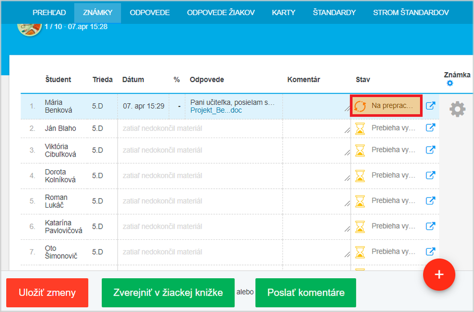Screen dimensions: 474x312
Task: Click hourglass status icon for Viktória Cibuľková
Action: point(360,150)
